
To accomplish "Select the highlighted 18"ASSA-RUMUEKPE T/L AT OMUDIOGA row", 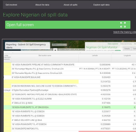I will tap(70, 107).
